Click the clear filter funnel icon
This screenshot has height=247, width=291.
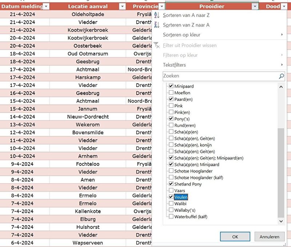click(157, 45)
